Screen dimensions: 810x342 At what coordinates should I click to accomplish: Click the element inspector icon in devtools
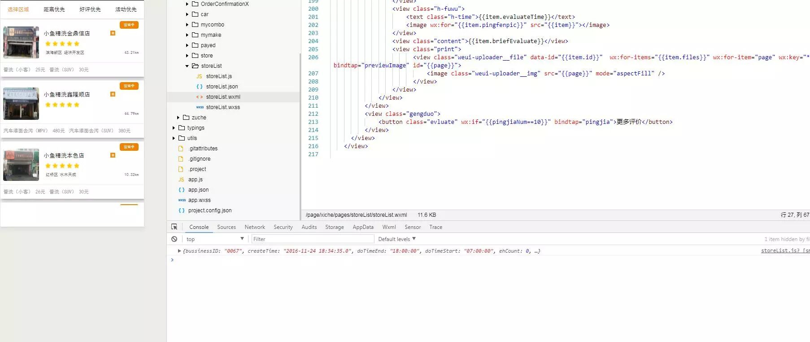click(x=174, y=227)
